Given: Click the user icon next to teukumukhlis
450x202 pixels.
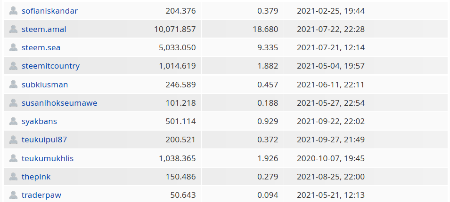Looking at the screenshot, I should pyautogui.click(x=13, y=158).
